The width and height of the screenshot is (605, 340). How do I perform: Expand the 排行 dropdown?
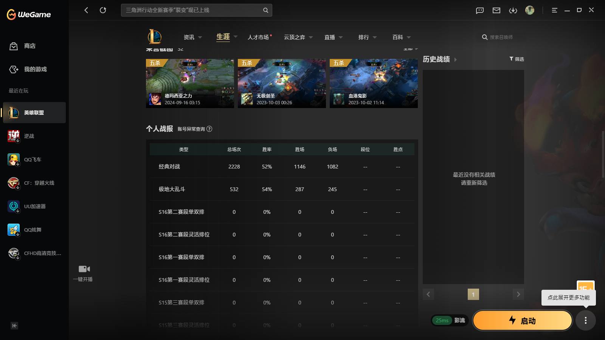375,37
